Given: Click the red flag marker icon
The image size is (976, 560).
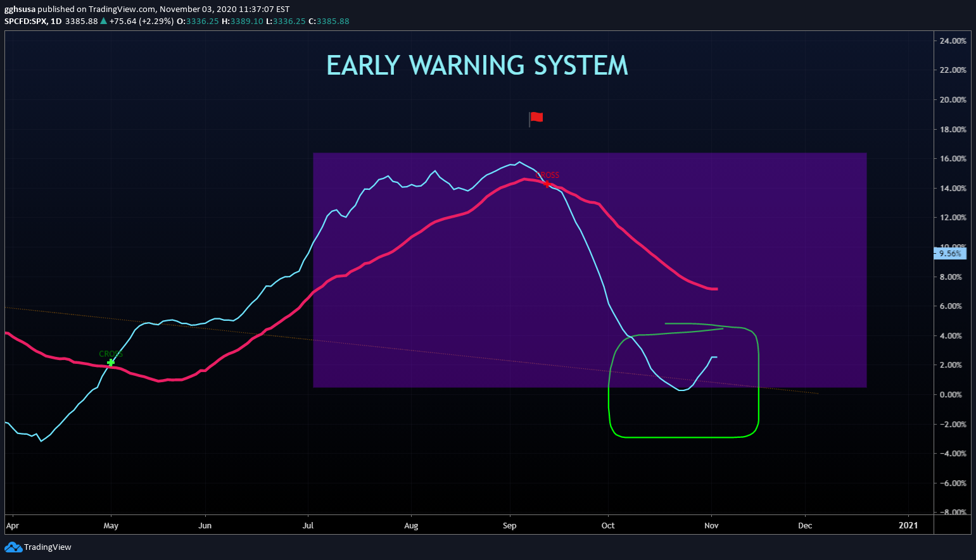Looking at the screenshot, I should (x=536, y=118).
